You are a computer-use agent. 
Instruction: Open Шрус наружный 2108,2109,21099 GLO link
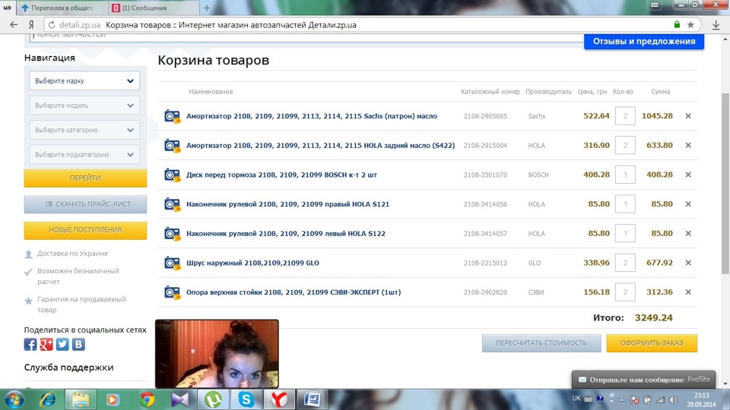coord(252,263)
